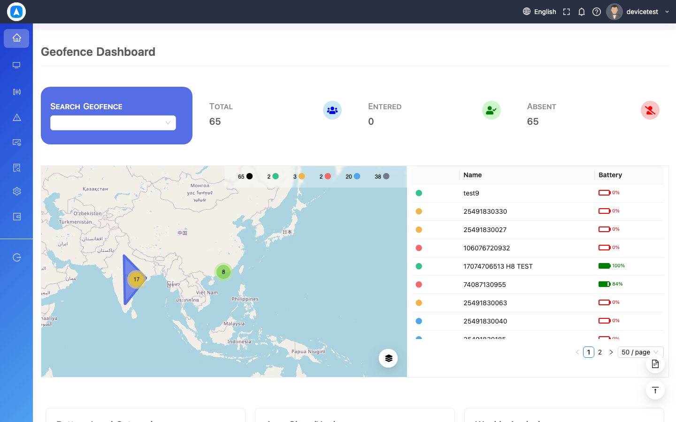Click the Entered green user-check icon

click(492, 110)
